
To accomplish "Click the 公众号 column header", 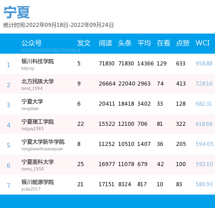I will tap(32, 43).
